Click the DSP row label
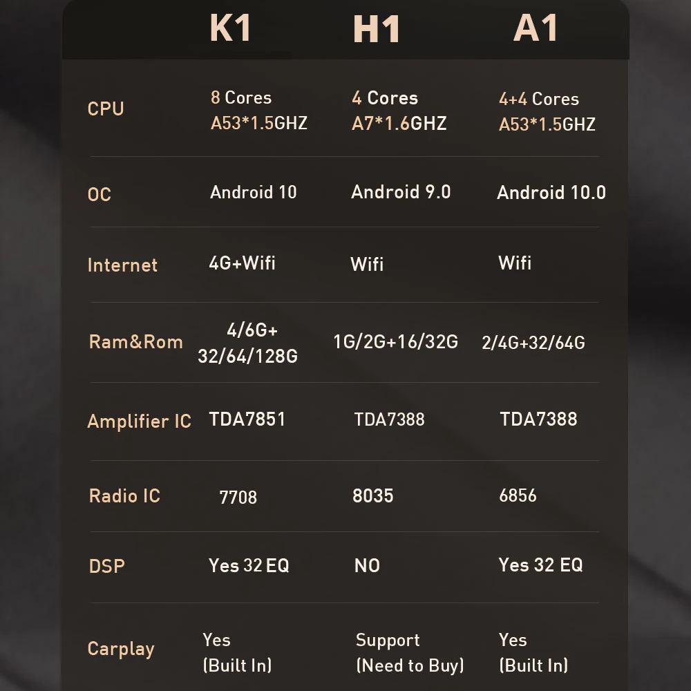 107,567
